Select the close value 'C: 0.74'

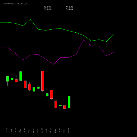point(47,7)
